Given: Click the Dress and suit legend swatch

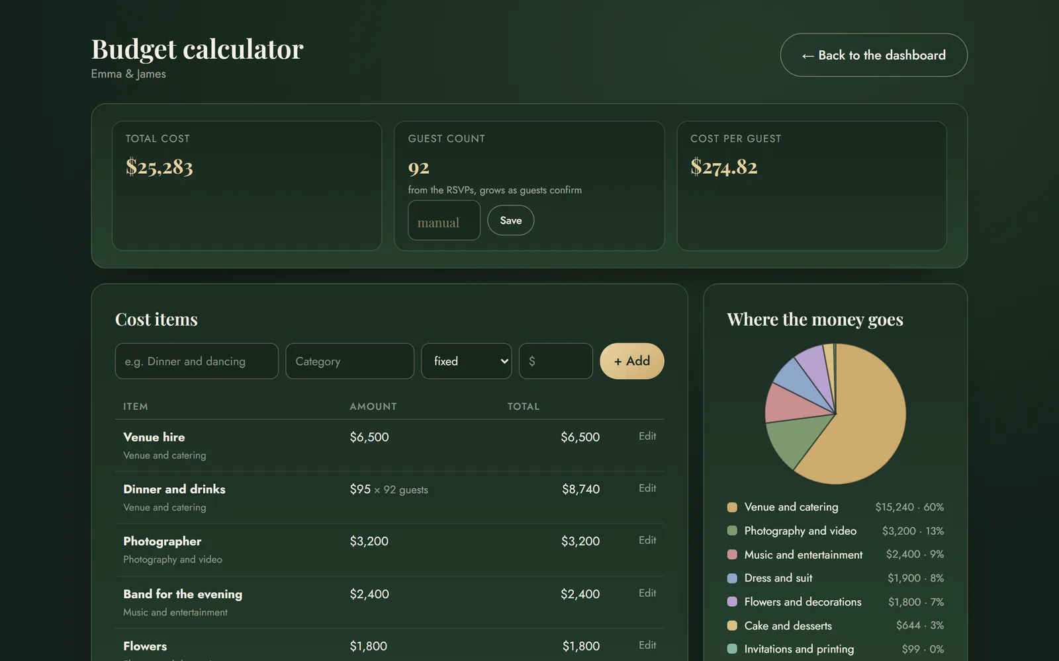Looking at the screenshot, I should point(732,578).
